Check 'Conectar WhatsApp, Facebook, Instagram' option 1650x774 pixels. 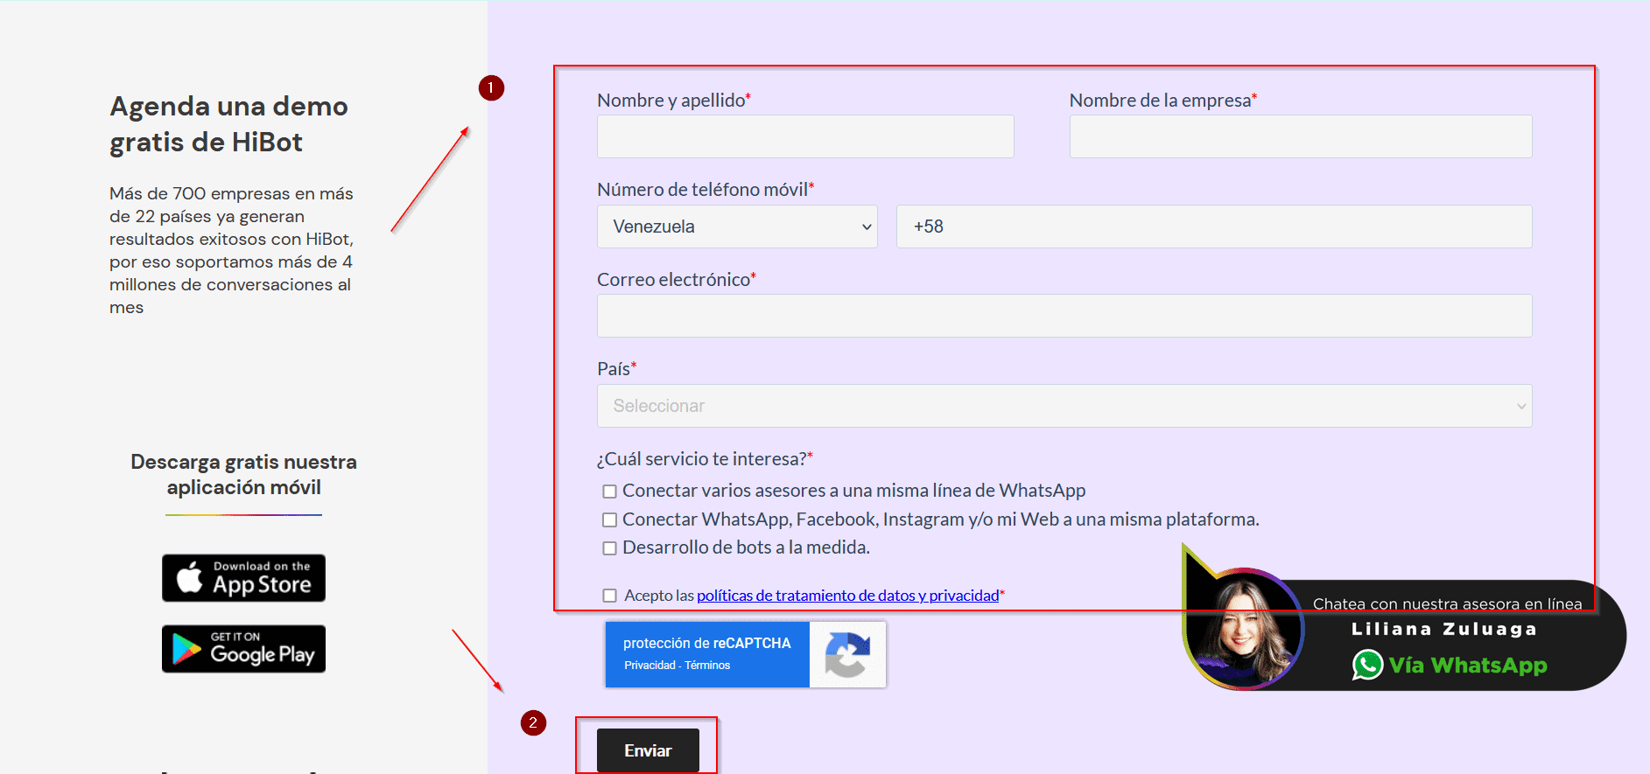[610, 519]
